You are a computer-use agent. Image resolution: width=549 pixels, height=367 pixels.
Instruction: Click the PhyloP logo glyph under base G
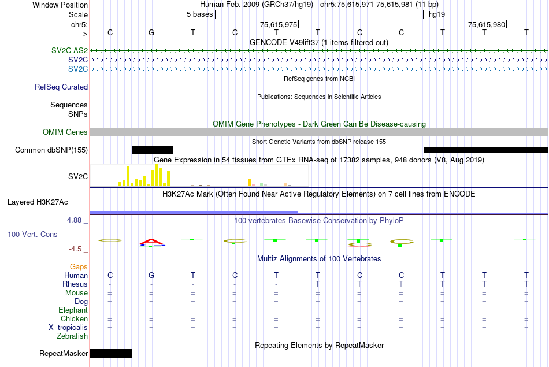[153, 243]
